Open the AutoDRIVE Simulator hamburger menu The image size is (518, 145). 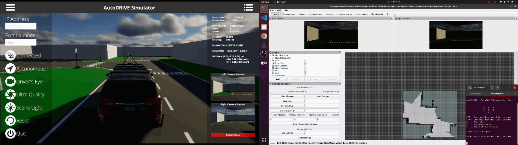10,7
